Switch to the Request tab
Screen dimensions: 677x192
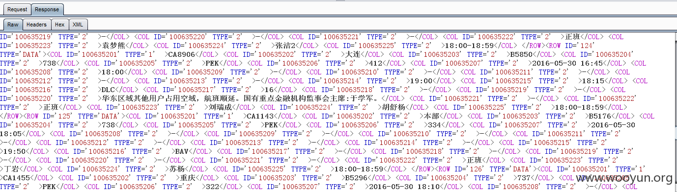17,9
